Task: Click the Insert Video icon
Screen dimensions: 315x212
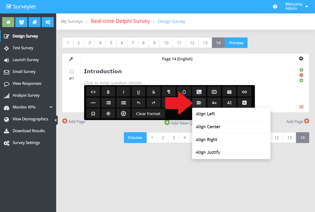Action: tap(214, 92)
